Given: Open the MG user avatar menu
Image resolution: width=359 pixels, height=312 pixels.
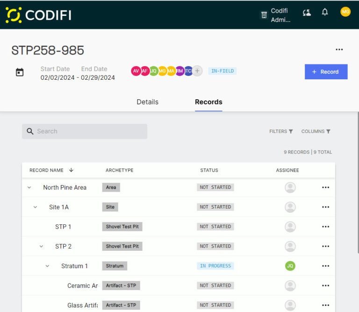Looking at the screenshot, I should coord(345,12).
